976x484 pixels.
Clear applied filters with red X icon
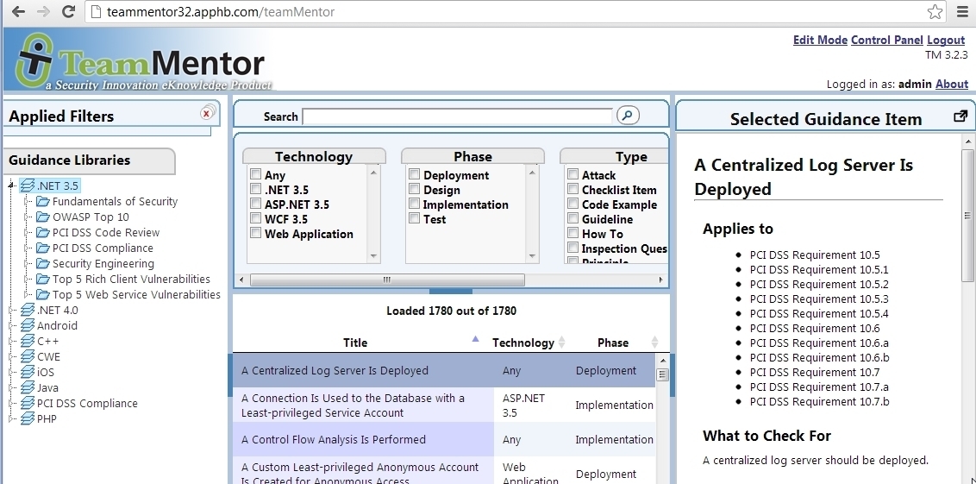click(x=207, y=113)
